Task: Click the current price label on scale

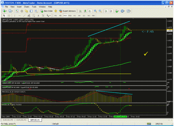Action: 170,31
